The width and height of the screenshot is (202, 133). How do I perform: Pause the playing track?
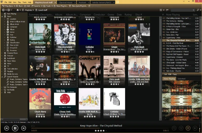click(x=15, y=128)
